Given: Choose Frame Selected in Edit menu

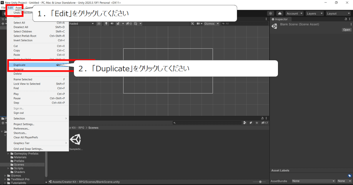Looking at the screenshot, I should [x=37, y=80].
